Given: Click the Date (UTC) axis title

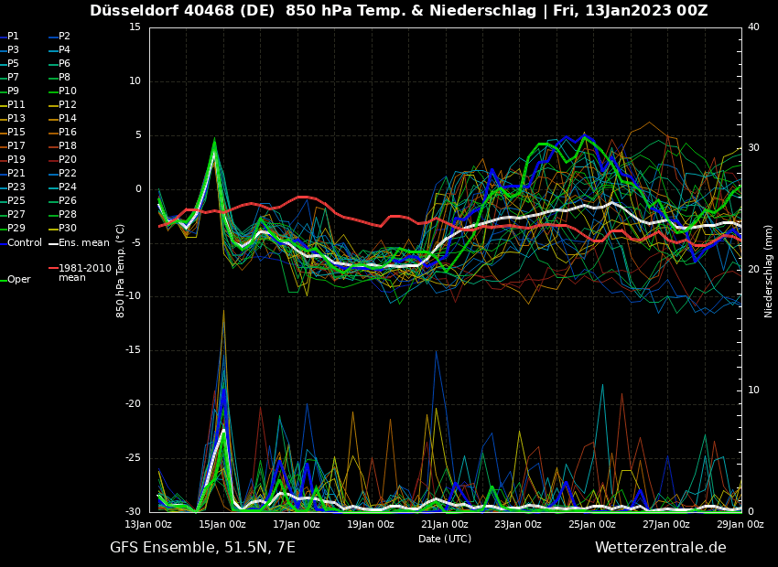Looking at the screenshot, I should click(445, 540).
